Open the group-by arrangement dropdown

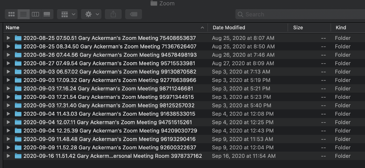pyautogui.click(x=67, y=14)
